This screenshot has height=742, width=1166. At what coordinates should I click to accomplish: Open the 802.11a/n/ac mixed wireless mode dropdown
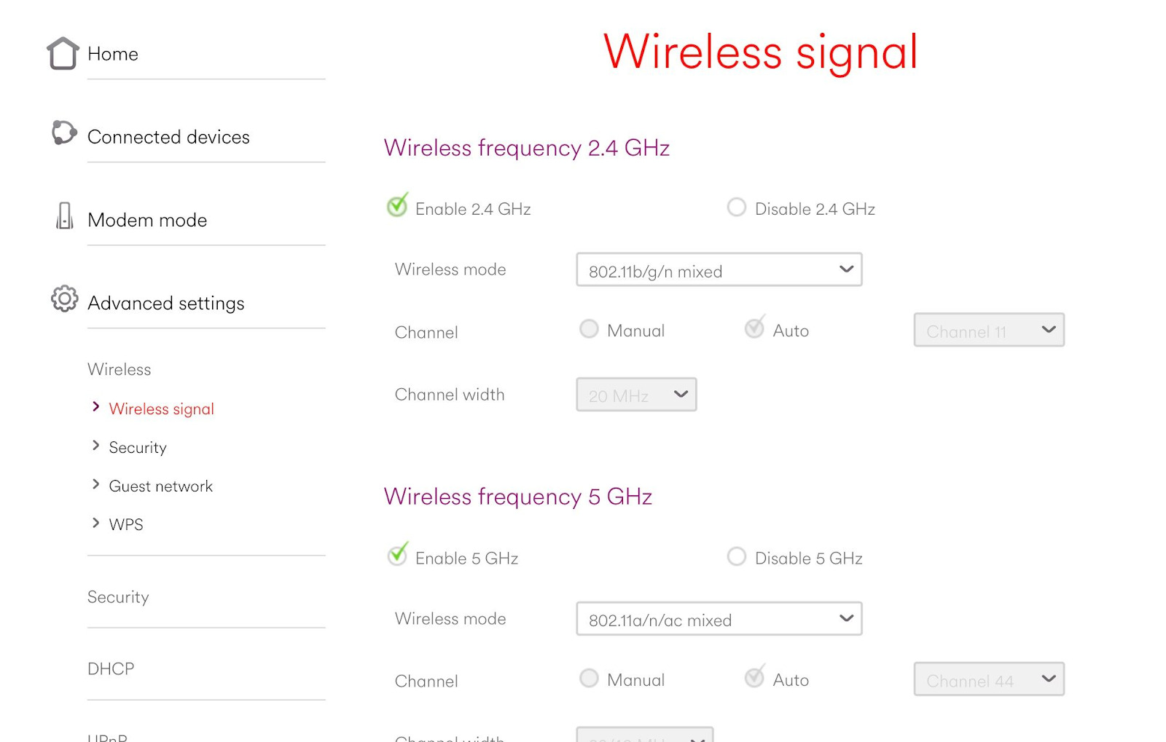pyautogui.click(x=719, y=619)
